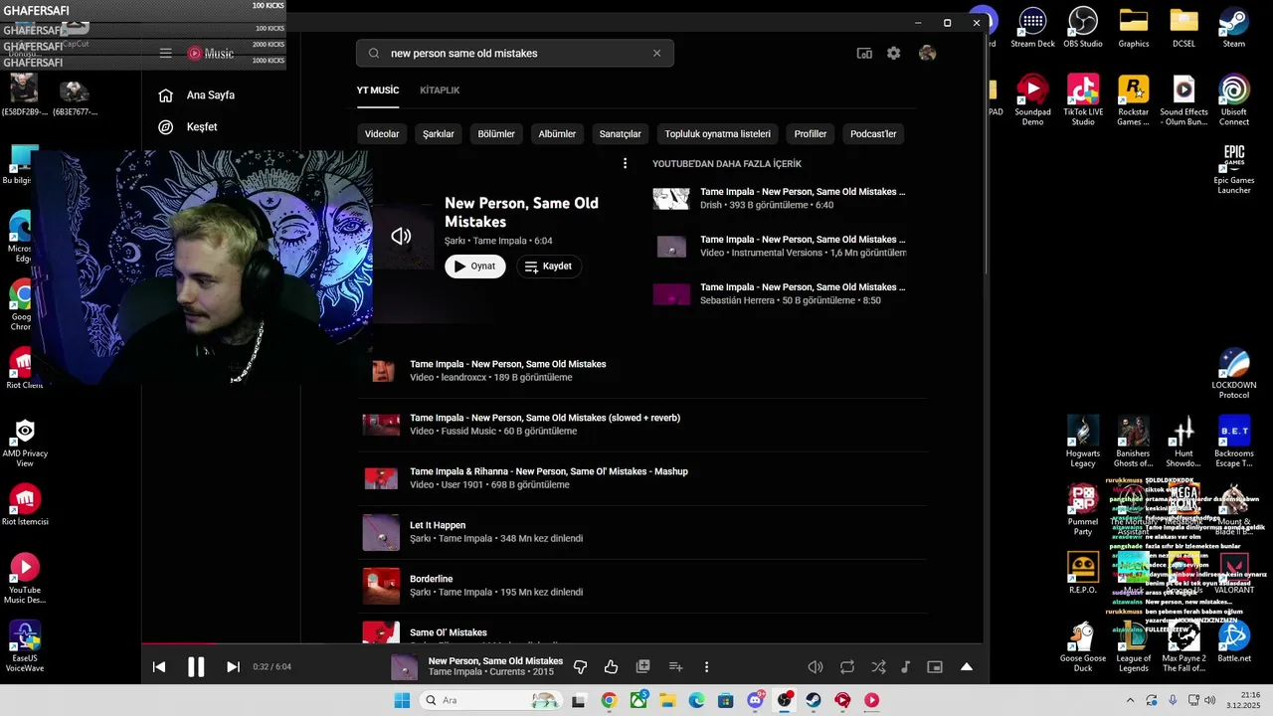Open miniplayer picture-in-picture icon
This screenshot has width=1273, height=716.
pyautogui.click(x=935, y=667)
